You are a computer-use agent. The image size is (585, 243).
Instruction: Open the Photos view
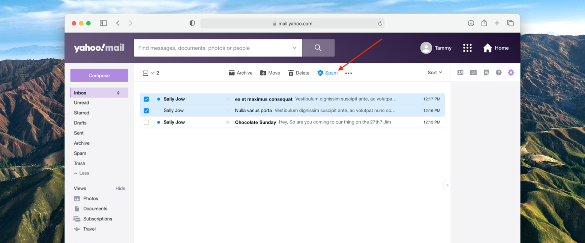click(86, 198)
